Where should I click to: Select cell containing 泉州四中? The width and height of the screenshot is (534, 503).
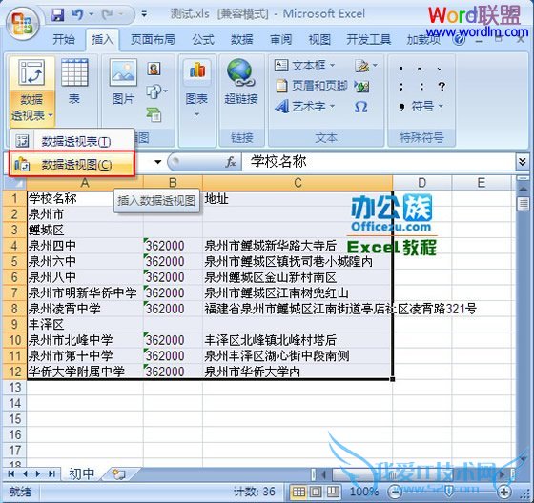pyautogui.click(x=85, y=246)
